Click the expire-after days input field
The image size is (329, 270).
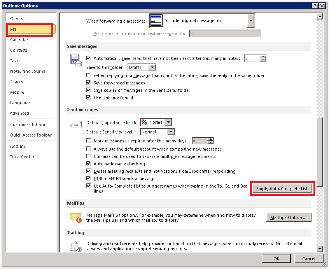click(199, 141)
